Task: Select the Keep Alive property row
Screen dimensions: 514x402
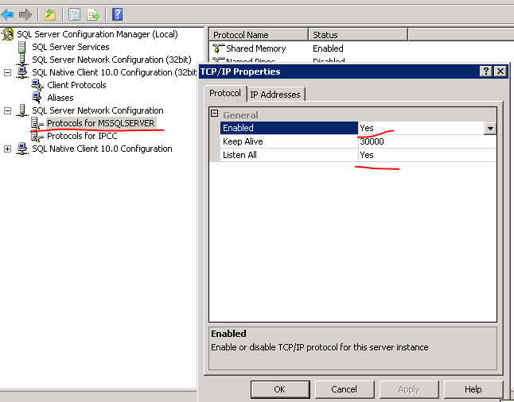Action: tap(289, 141)
